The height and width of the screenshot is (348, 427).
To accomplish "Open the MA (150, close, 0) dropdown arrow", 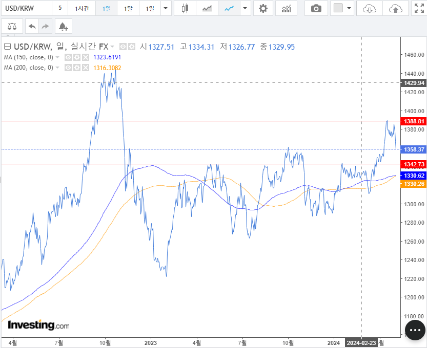I will pos(57,57).
